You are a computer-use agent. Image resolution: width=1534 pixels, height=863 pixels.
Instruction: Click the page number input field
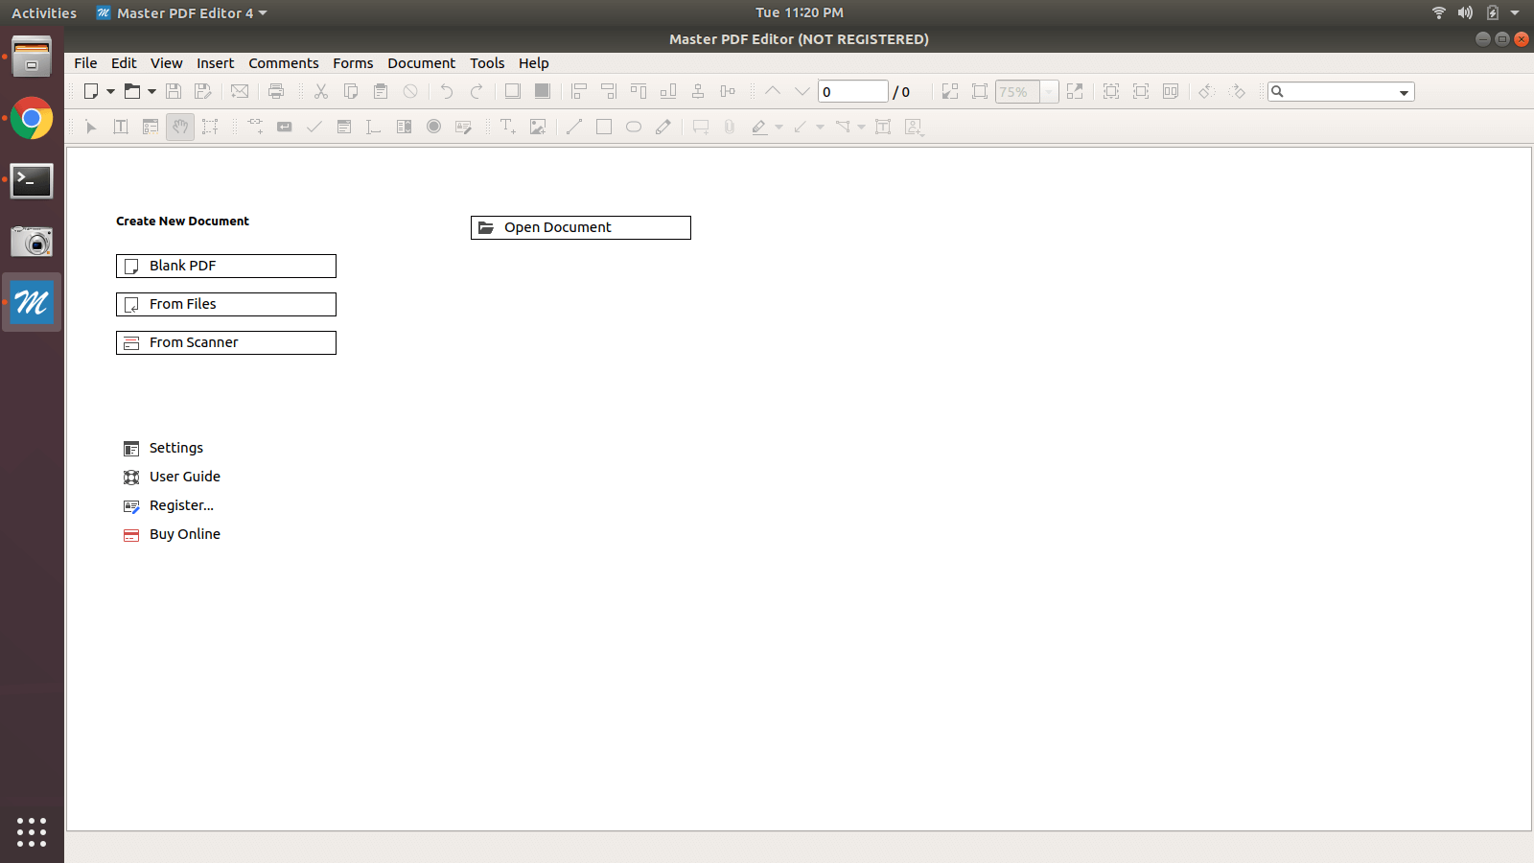pos(852,91)
